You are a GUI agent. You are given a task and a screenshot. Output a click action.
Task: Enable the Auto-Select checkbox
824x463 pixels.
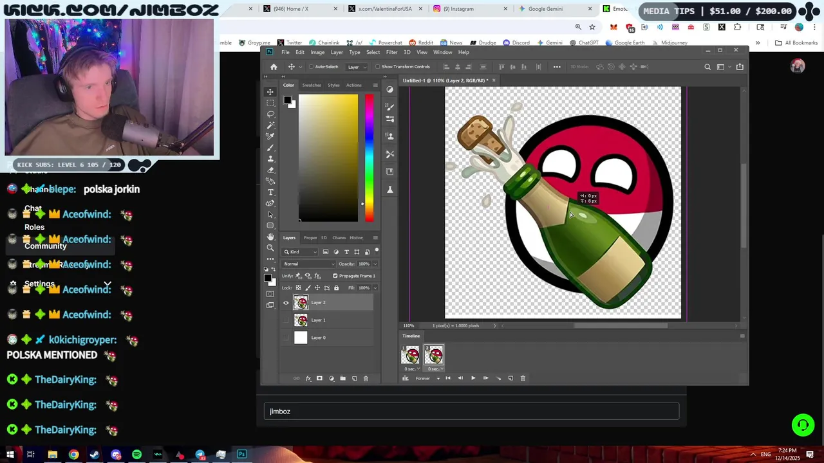[311, 67]
